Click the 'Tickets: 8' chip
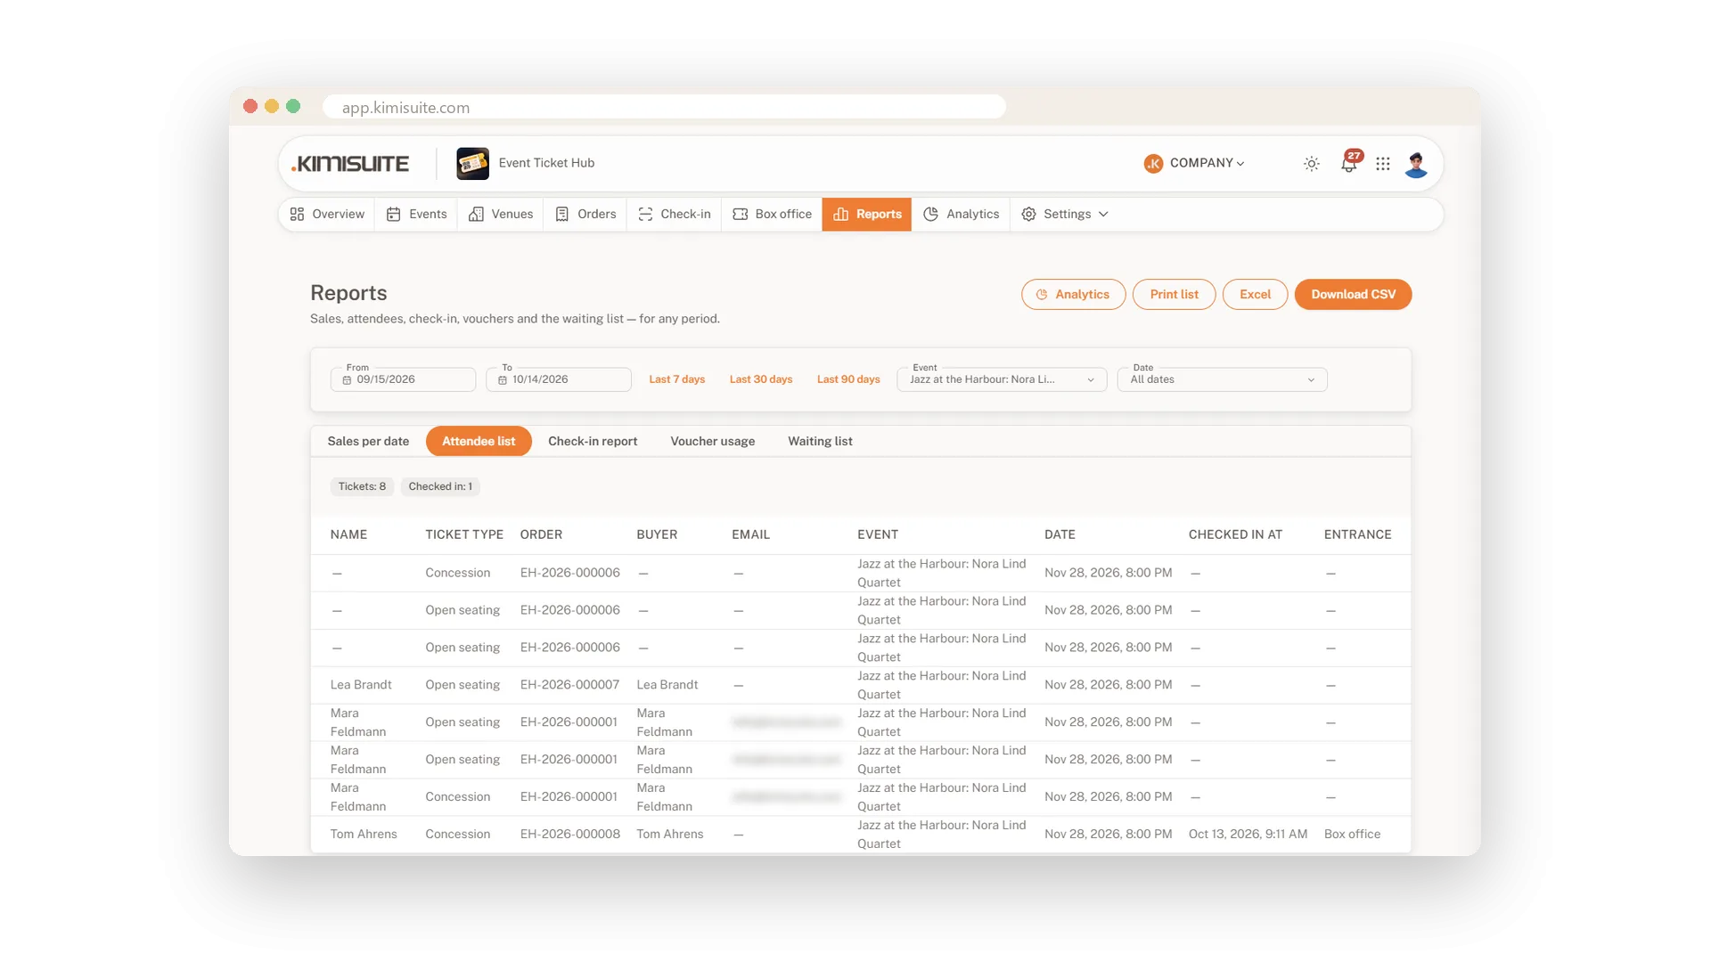The height and width of the screenshot is (962, 1711). click(362, 487)
